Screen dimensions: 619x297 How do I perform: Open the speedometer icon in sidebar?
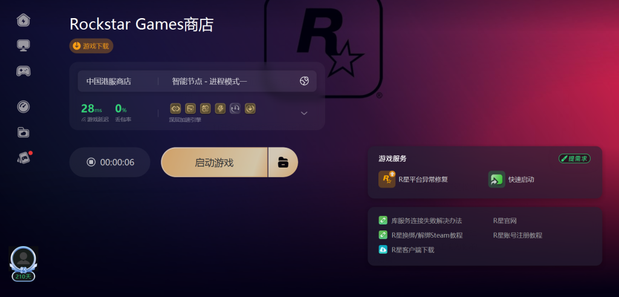[x=24, y=106]
